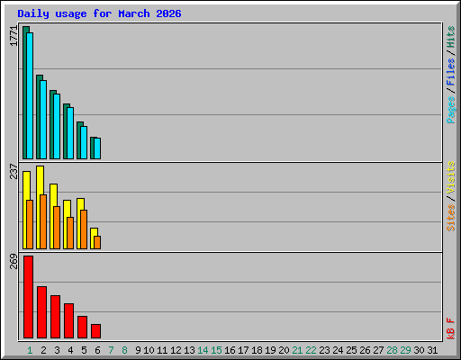Click day 3 orange sites bar

(x=57, y=228)
